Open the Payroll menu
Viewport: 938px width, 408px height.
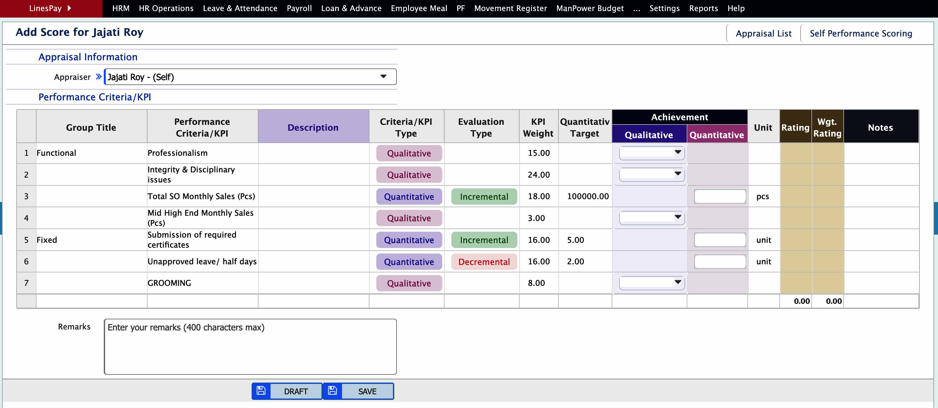[x=299, y=8]
